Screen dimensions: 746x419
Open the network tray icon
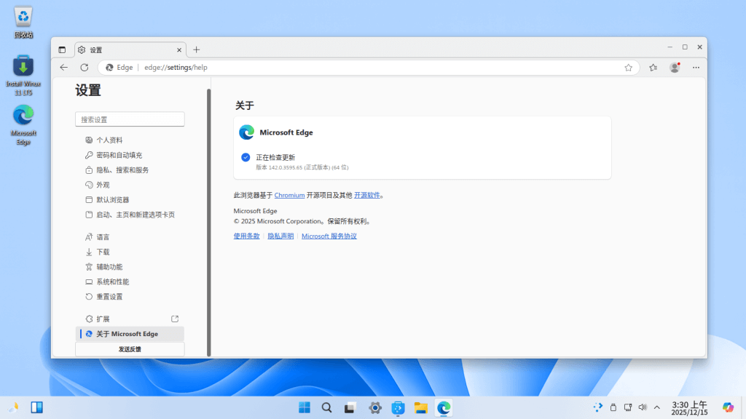pyautogui.click(x=628, y=407)
